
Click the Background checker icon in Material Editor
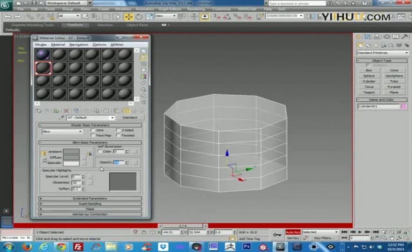tap(143, 64)
